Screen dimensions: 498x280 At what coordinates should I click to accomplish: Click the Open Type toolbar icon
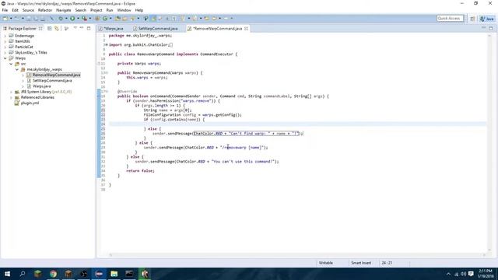click(117, 19)
